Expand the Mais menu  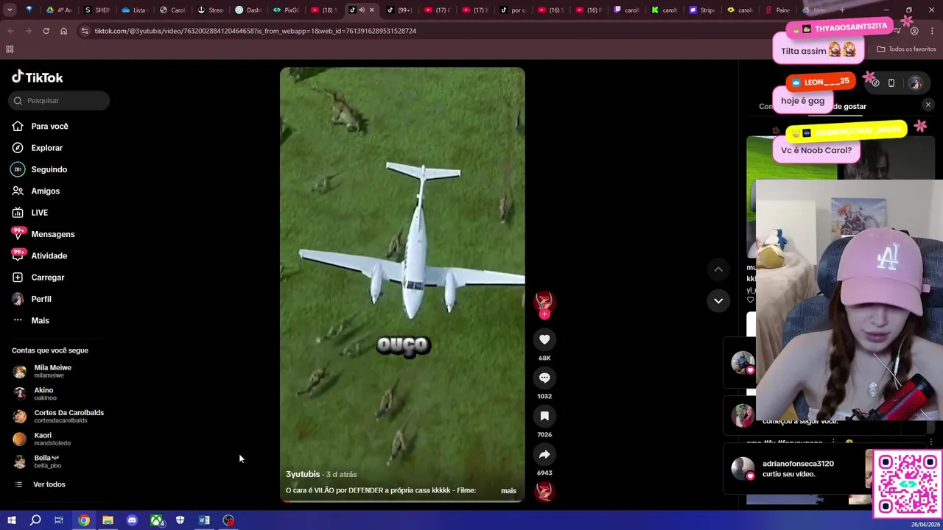click(40, 321)
